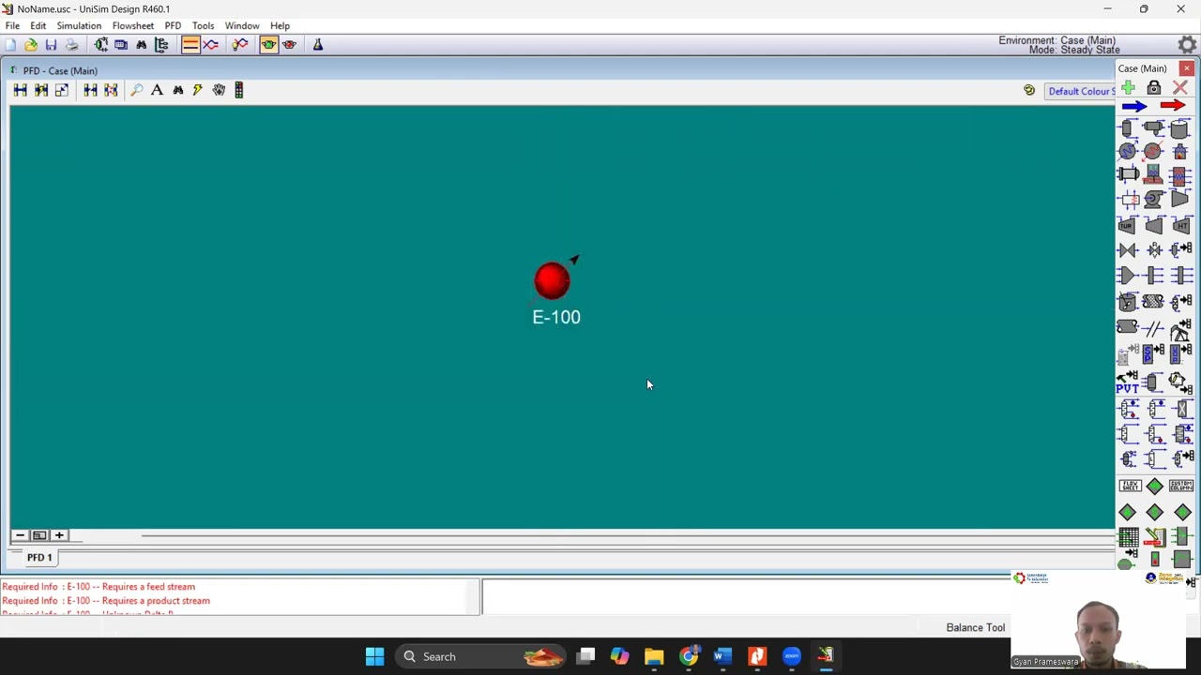Select the CUSTOM COLUMN icon in palette

pyautogui.click(x=1181, y=486)
